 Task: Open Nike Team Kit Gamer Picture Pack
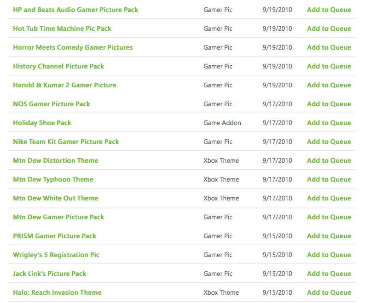tap(66, 142)
